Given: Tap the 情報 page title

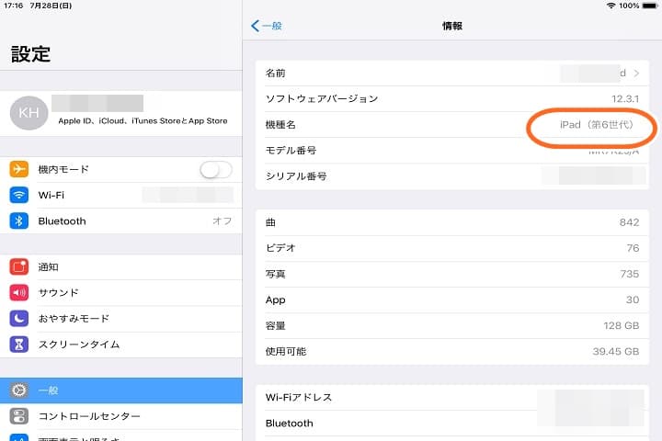Looking at the screenshot, I should (452, 26).
